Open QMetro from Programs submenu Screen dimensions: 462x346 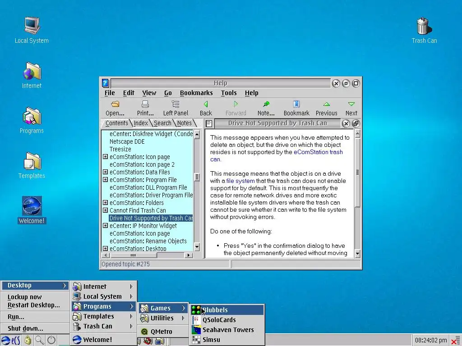pos(163,332)
